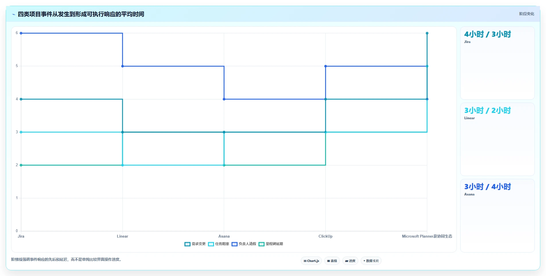Click the 阶段变化 label in header

coord(526,14)
